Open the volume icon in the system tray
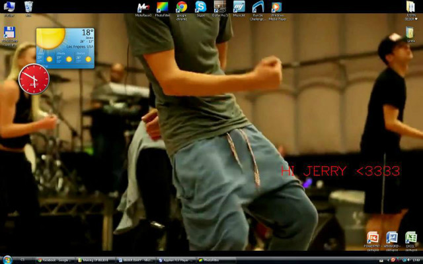Viewport: 423px width, 264px height. click(409, 259)
